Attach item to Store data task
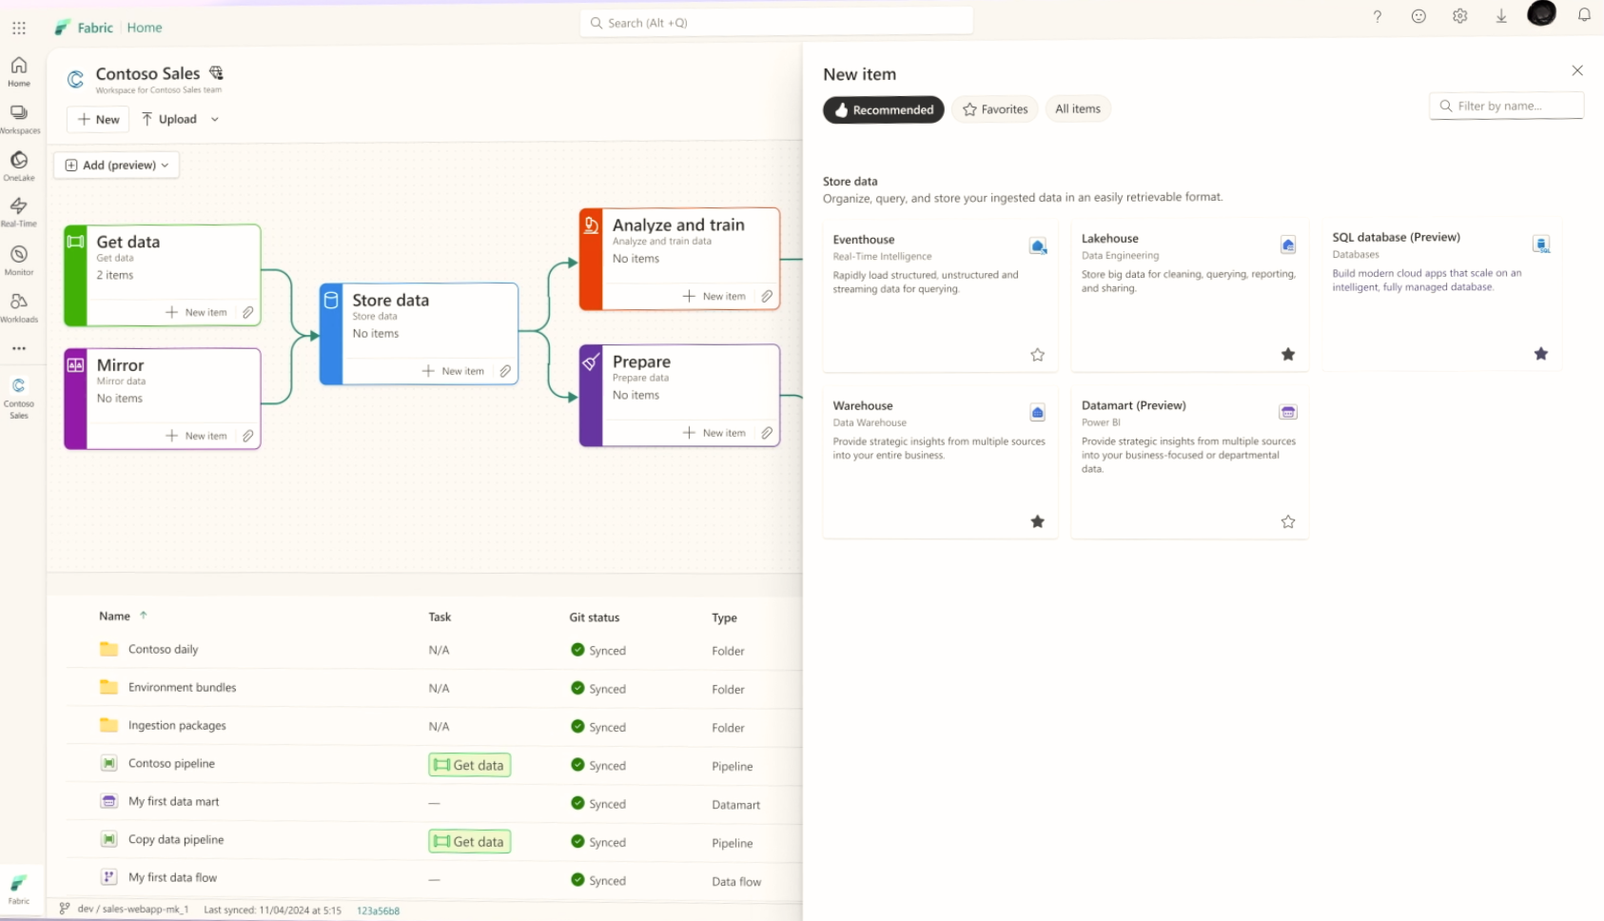The width and height of the screenshot is (1604, 921). point(505,371)
